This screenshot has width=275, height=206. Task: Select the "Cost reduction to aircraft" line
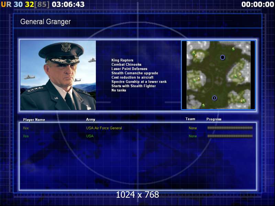[x=132, y=78]
